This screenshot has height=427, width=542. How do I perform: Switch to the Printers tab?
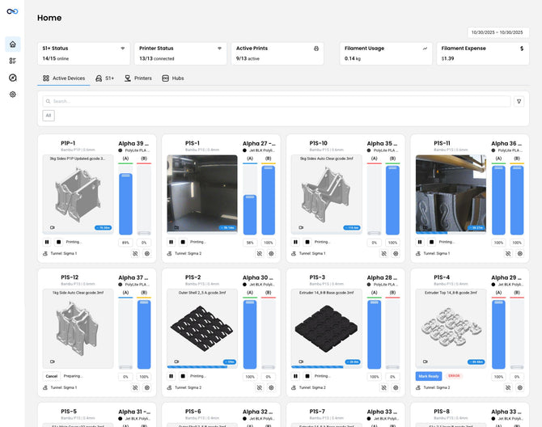pyautogui.click(x=138, y=78)
